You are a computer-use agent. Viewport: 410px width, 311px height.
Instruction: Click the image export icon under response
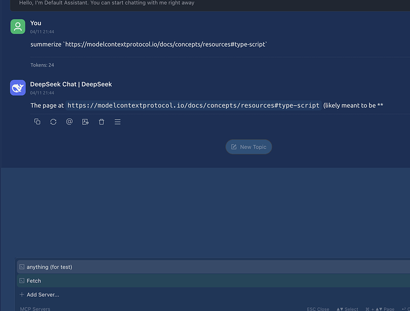[x=85, y=122]
